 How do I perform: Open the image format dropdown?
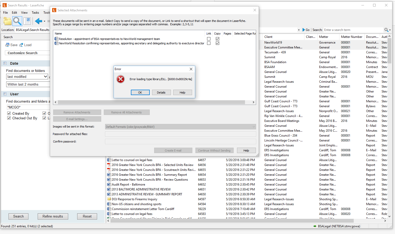point(180,127)
